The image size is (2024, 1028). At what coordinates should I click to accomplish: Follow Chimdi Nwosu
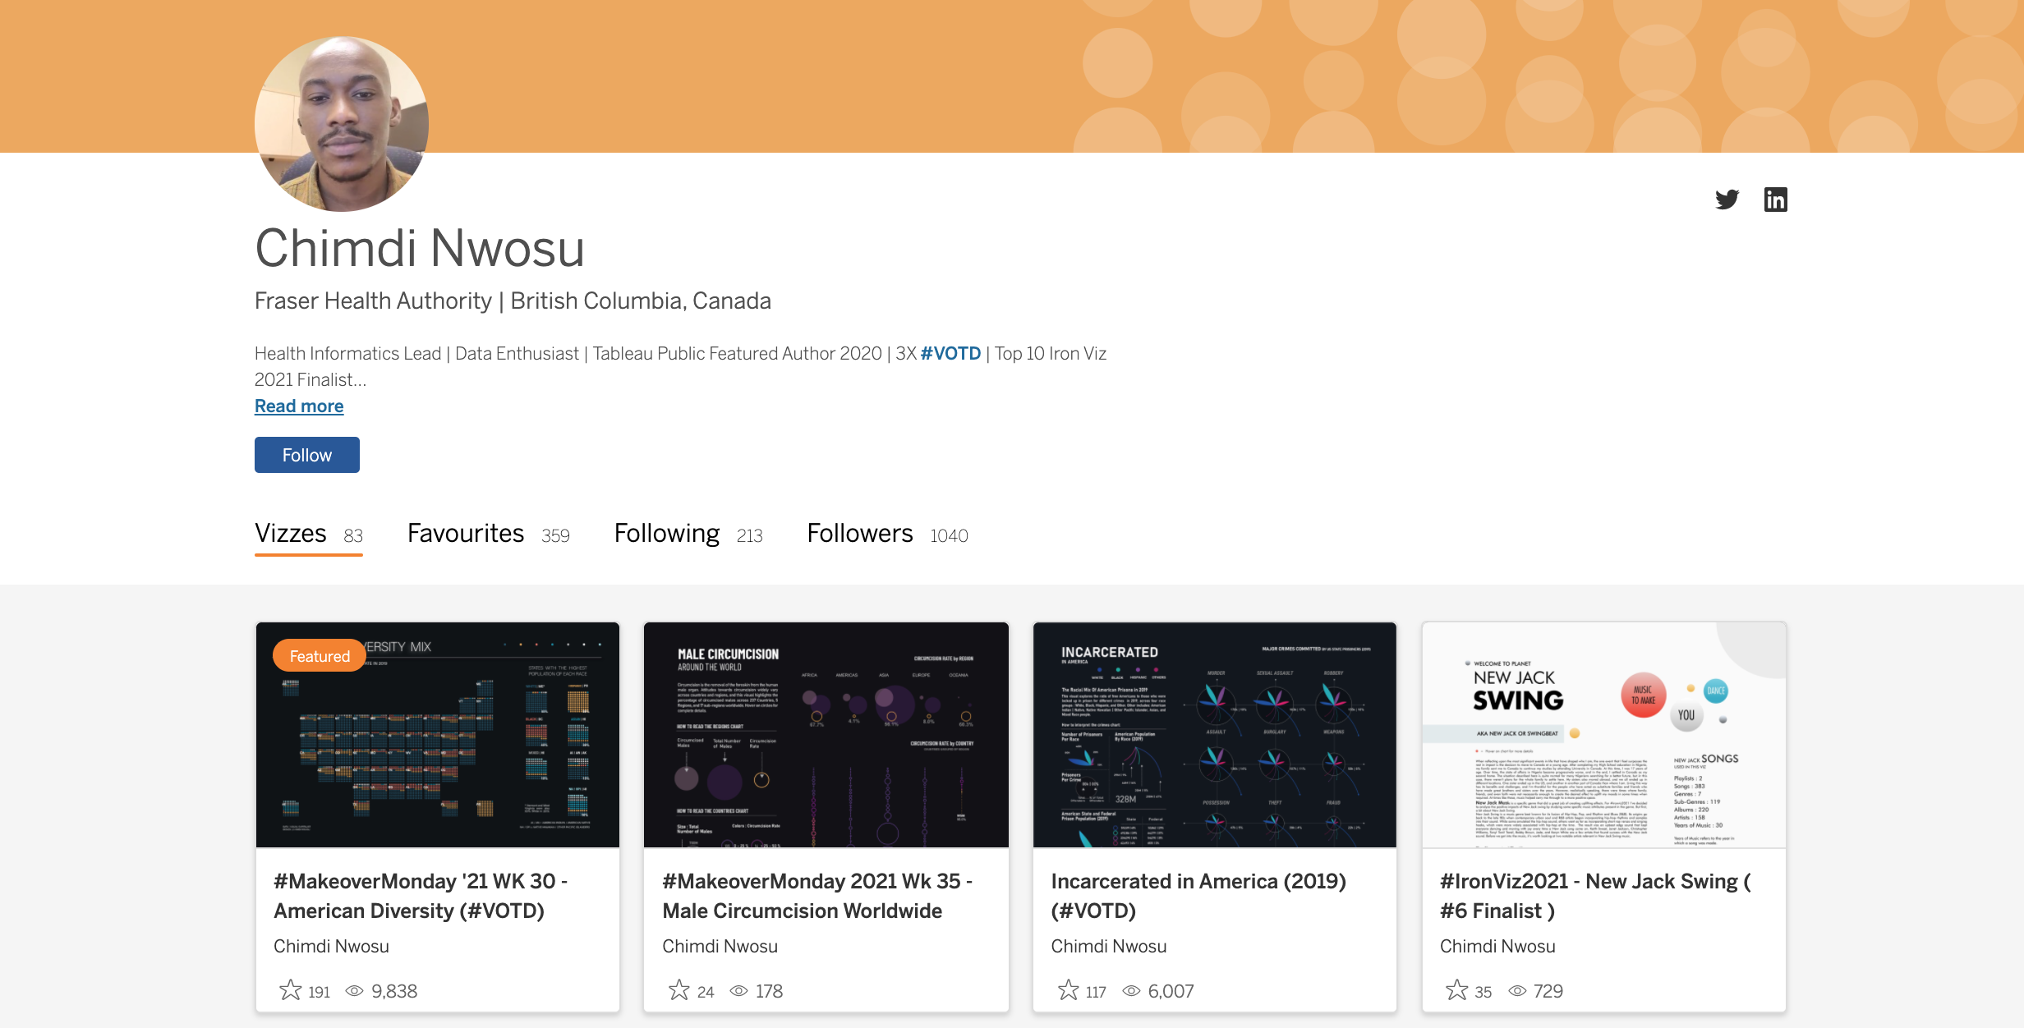coord(306,455)
